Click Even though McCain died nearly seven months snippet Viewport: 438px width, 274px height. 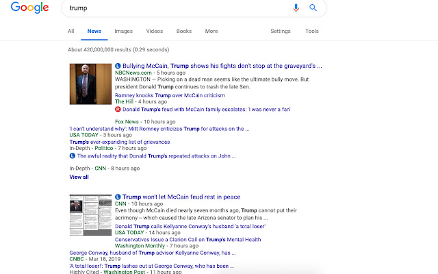coord(206,214)
